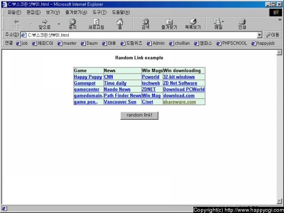Viewport: 284px width, 213px height.
Task: Open the techweb link
Action: point(151,83)
